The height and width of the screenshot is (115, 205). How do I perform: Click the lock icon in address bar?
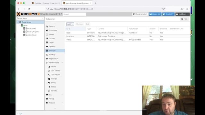tap(51, 9)
